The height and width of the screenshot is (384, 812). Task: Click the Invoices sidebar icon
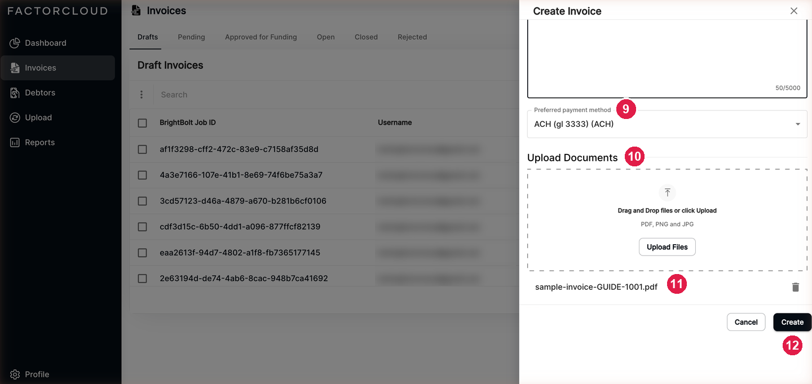click(15, 68)
